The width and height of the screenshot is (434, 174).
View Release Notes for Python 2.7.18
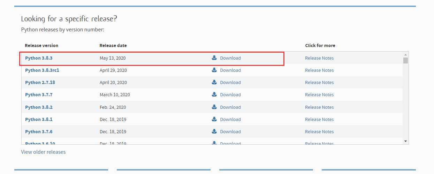pyautogui.click(x=319, y=83)
